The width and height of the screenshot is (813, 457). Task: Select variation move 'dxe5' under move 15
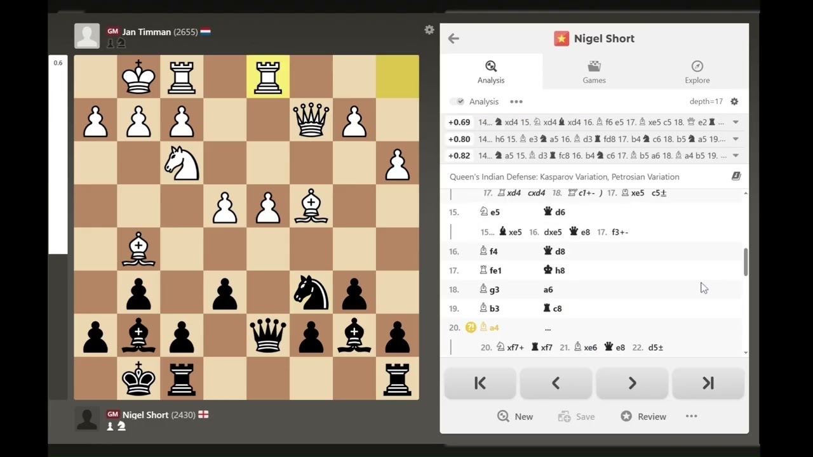[553, 232]
